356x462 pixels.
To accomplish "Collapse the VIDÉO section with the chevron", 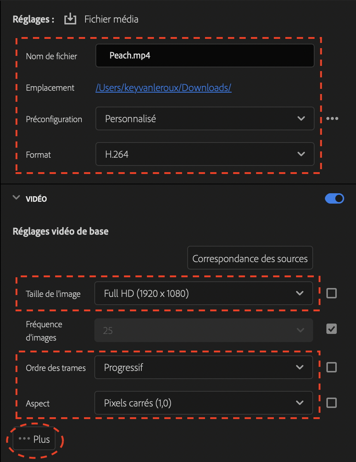I will tap(16, 198).
